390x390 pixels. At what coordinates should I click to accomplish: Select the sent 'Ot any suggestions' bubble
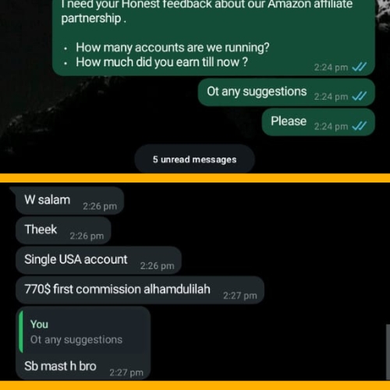(x=286, y=92)
